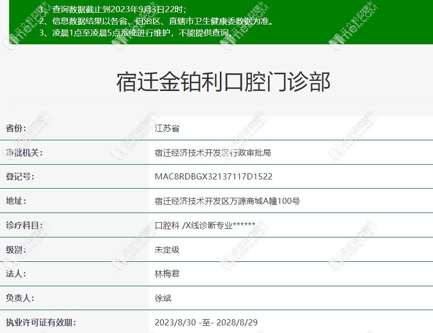The image size is (433, 333).
Task: Select the 执业许可证有效期 label
Action: (x=41, y=322)
